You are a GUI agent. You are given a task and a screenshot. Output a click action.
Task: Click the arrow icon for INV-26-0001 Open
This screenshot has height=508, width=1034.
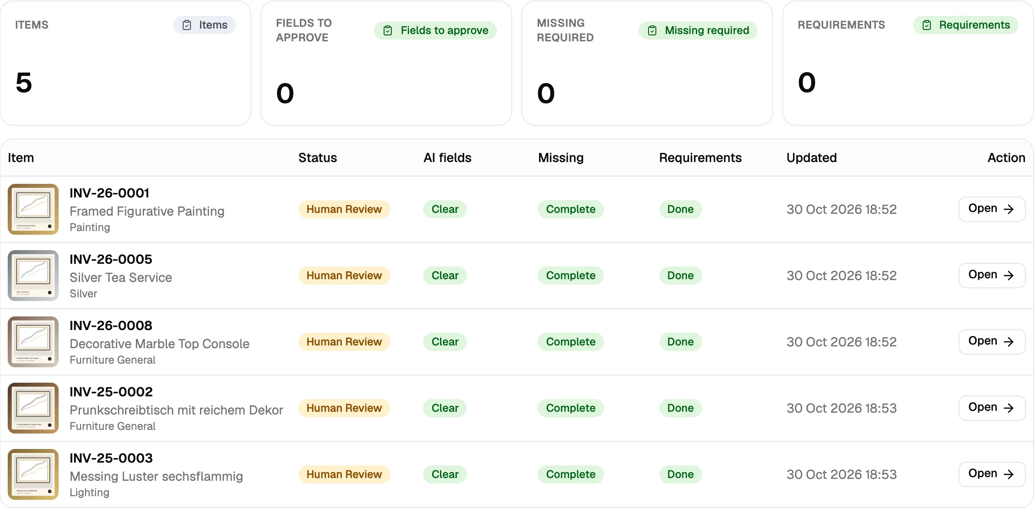(1009, 209)
